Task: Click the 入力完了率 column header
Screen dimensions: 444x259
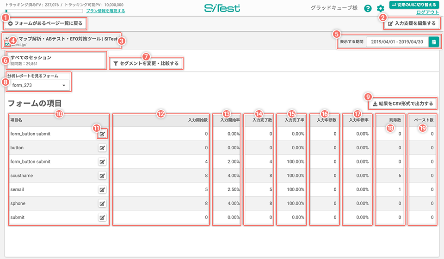Action: 295,120
